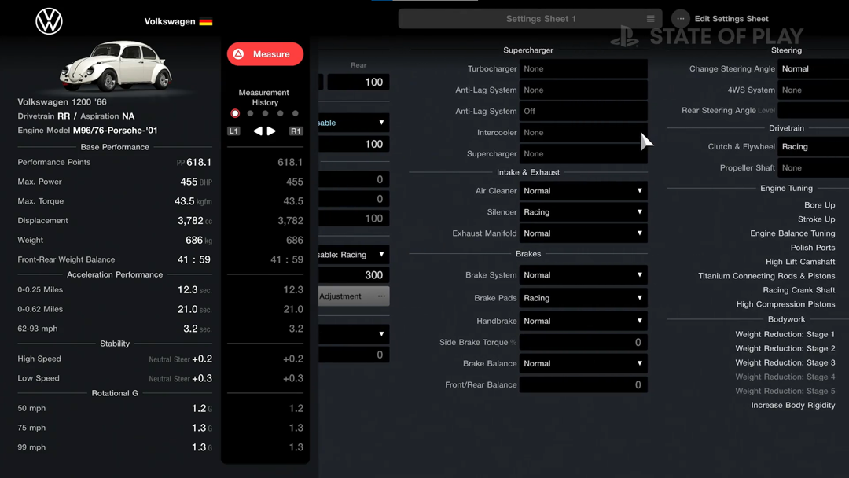
Task: Open the settings sheet list menu icon
Action: (x=650, y=18)
